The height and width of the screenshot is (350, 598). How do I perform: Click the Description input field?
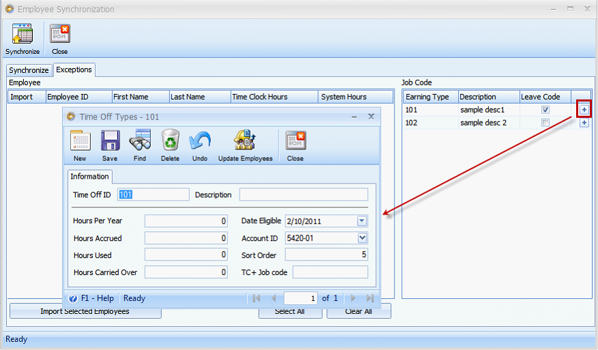304,194
